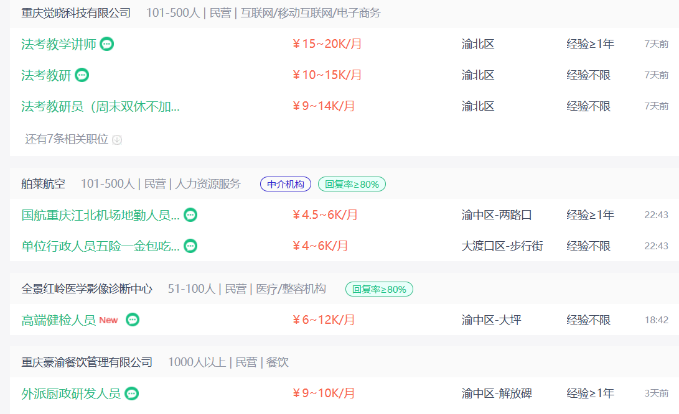The height and width of the screenshot is (414, 679).
Task: Click the down-arrow icon after 还有7条相关职位
Action: coord(117,140)
